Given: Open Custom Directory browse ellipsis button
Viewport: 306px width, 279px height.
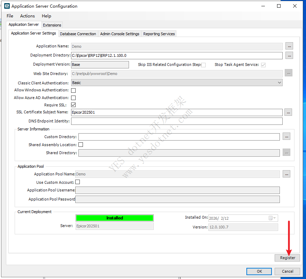Looking at the screenshot, I should coord(286,137).
